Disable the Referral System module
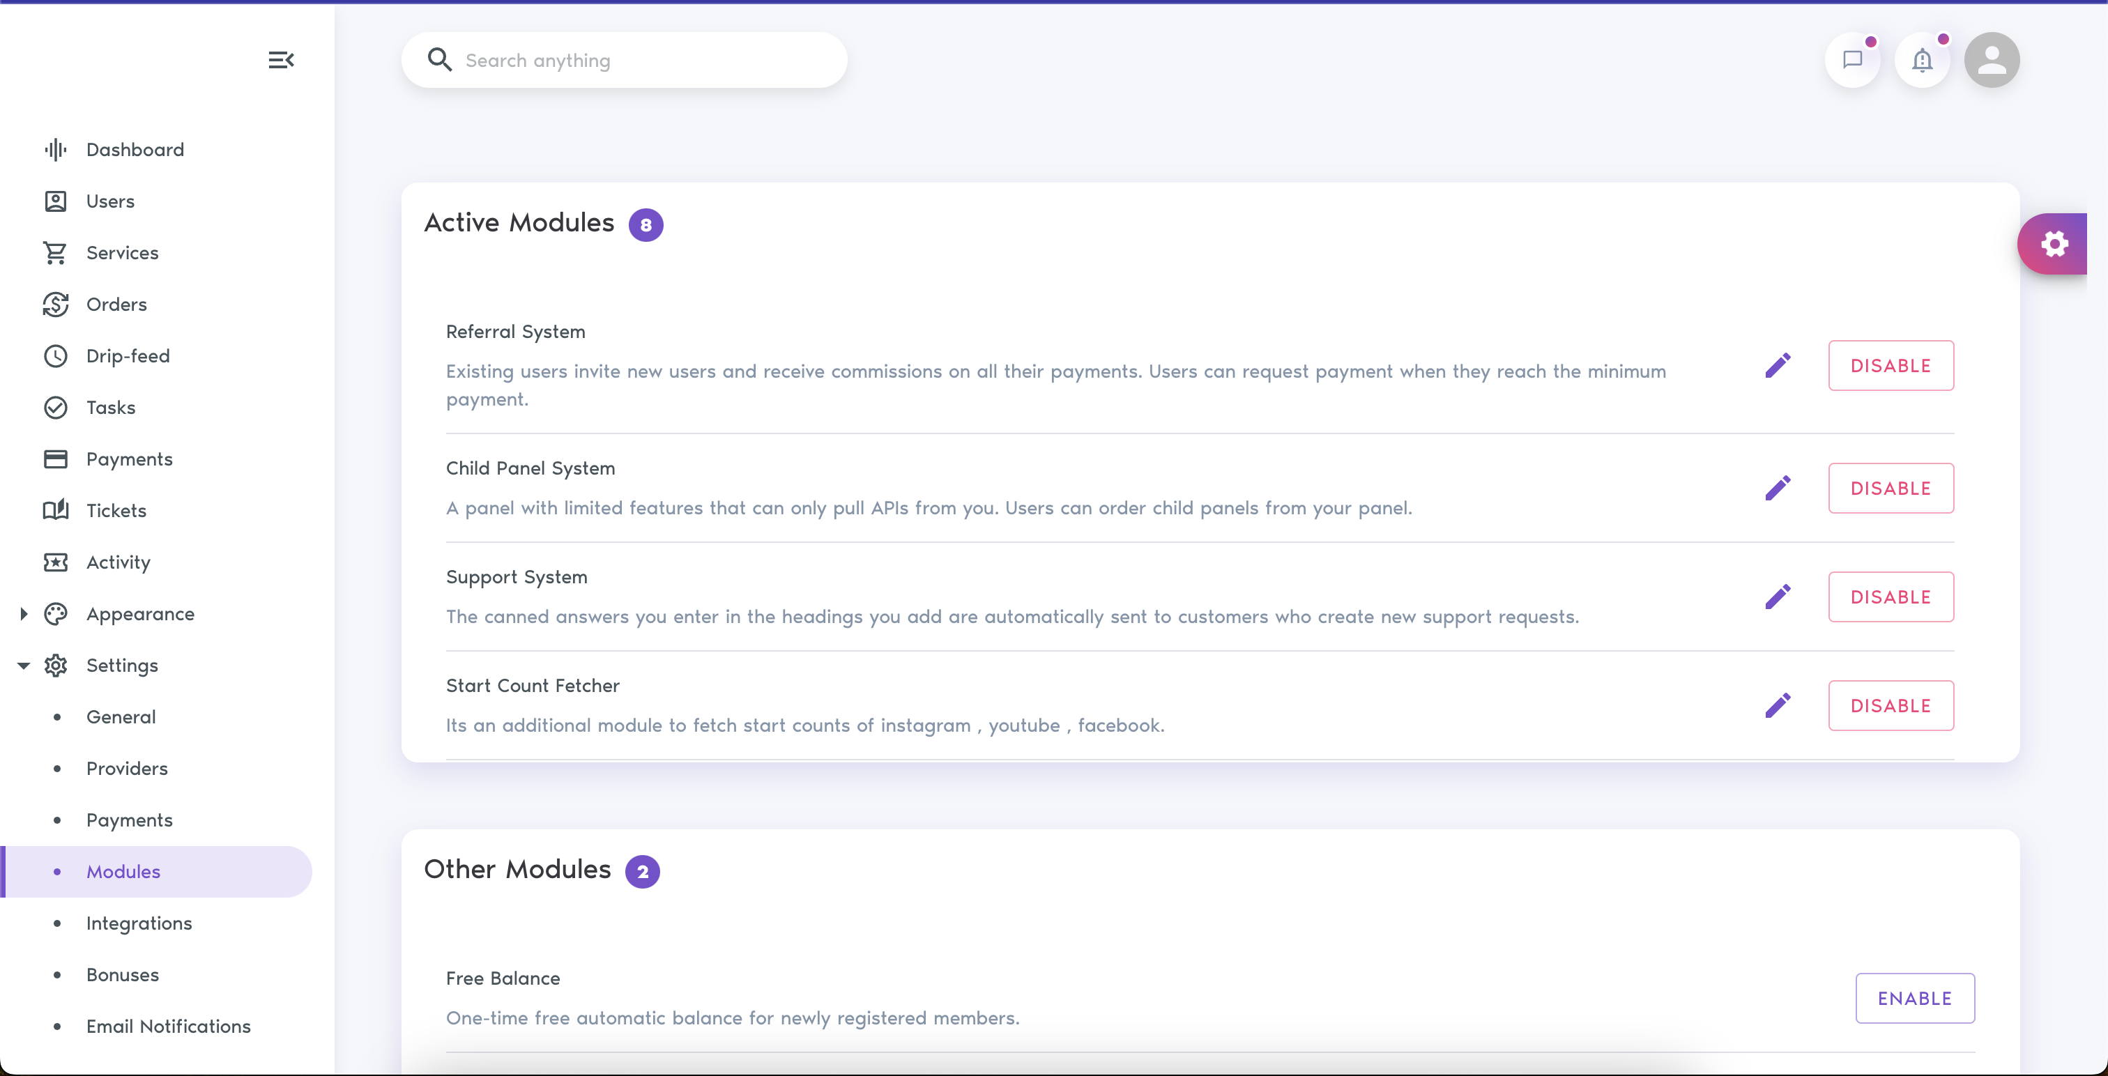 pyautogui.click(x=1891, y=365)
